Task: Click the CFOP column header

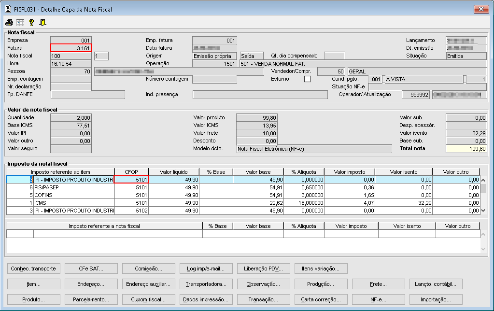Action: [131, 172]
